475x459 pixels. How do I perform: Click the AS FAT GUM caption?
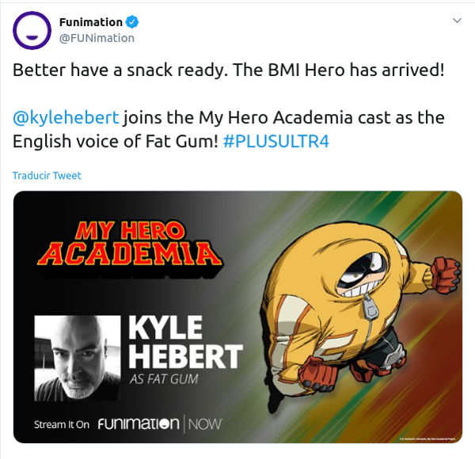164,379
